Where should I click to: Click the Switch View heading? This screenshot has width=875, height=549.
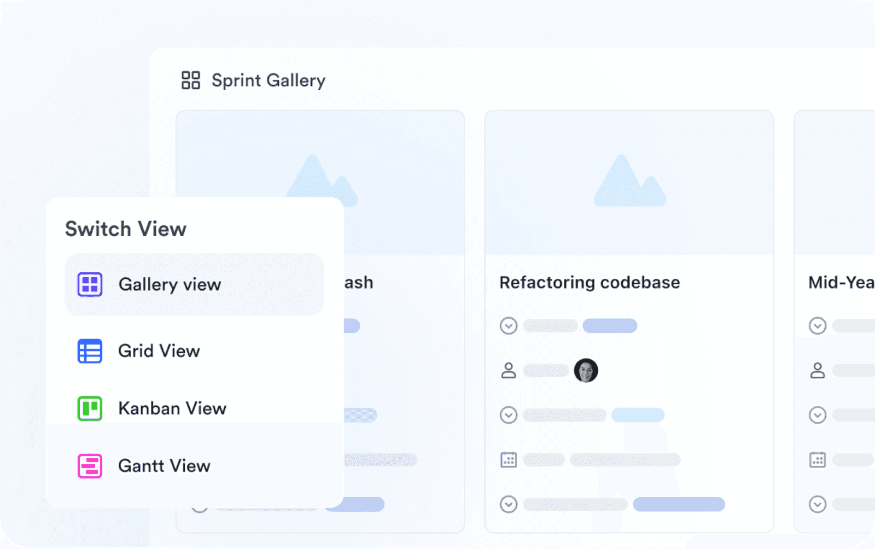pyautogui.click(x=126, y=229)
